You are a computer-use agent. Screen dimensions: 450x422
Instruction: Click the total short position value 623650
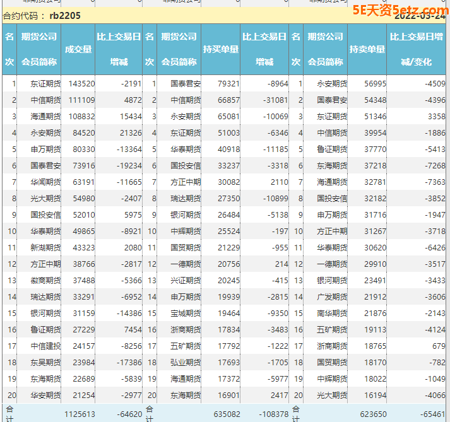(370, 414)
